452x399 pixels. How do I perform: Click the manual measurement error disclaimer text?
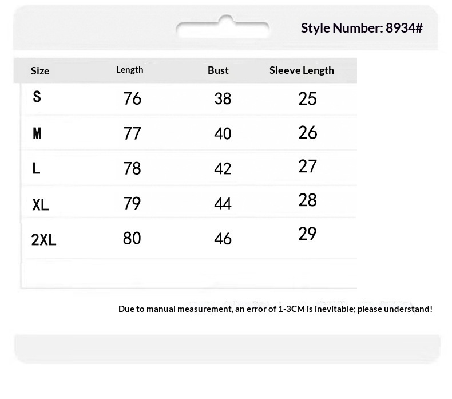[x=275, y=309]
